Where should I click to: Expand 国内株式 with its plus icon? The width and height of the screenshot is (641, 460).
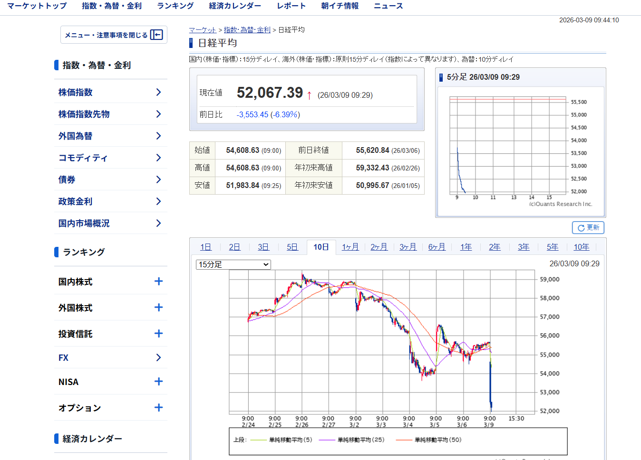pyautogui.click(x=159, y=282)
